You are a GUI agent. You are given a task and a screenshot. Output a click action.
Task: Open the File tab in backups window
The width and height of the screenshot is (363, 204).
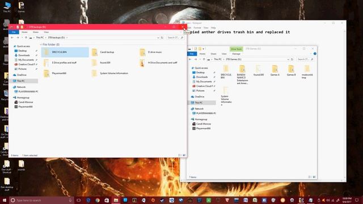click(x=14, y=32)
